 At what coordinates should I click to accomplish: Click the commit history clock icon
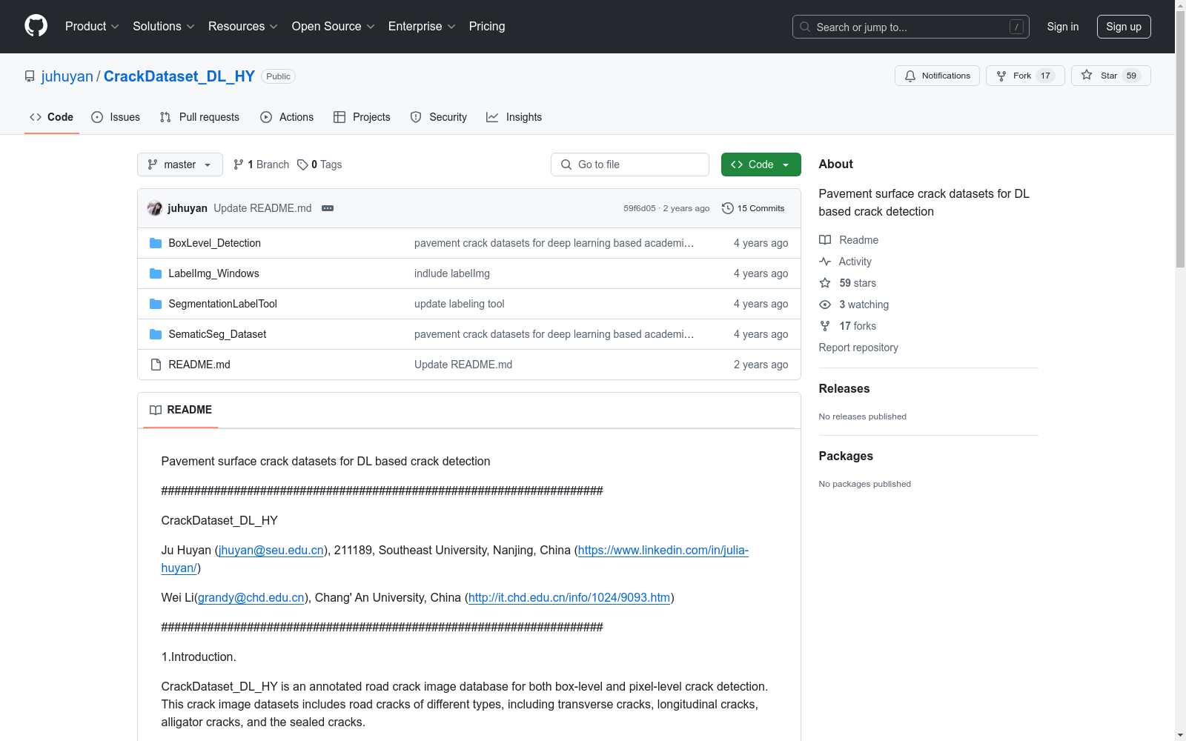coord(728,208)
